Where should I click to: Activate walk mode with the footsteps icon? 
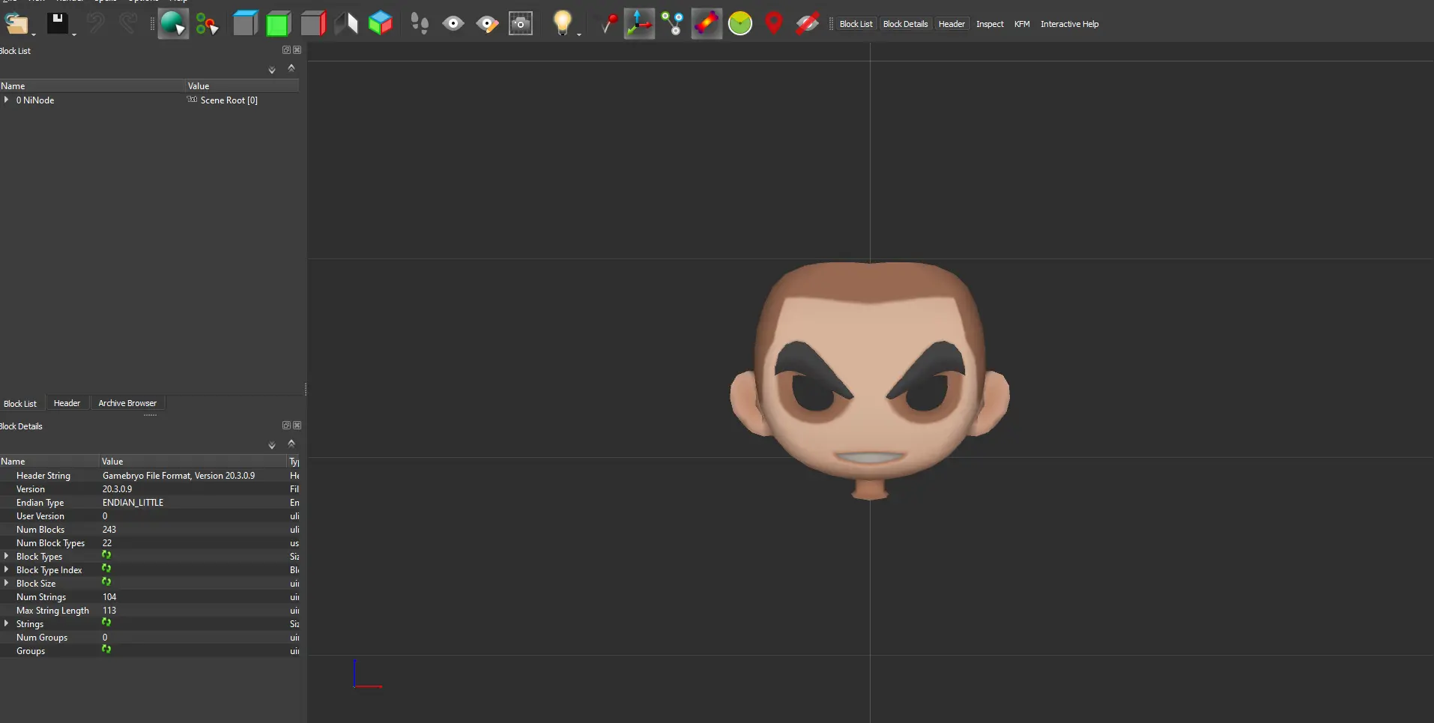point(420,24)
